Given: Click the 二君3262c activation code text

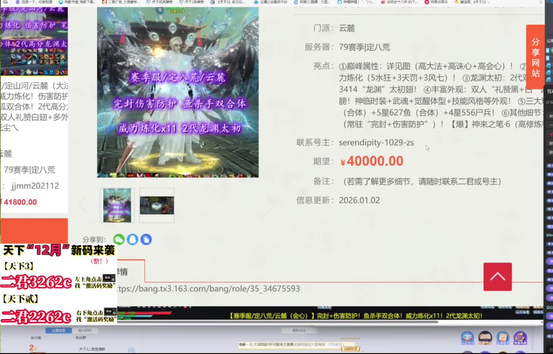Looking at the screenshot, I should (36, 282).
